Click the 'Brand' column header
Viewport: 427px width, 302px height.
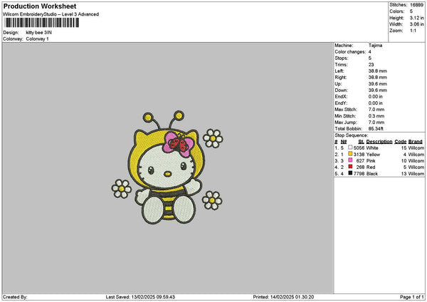point(416,142)
